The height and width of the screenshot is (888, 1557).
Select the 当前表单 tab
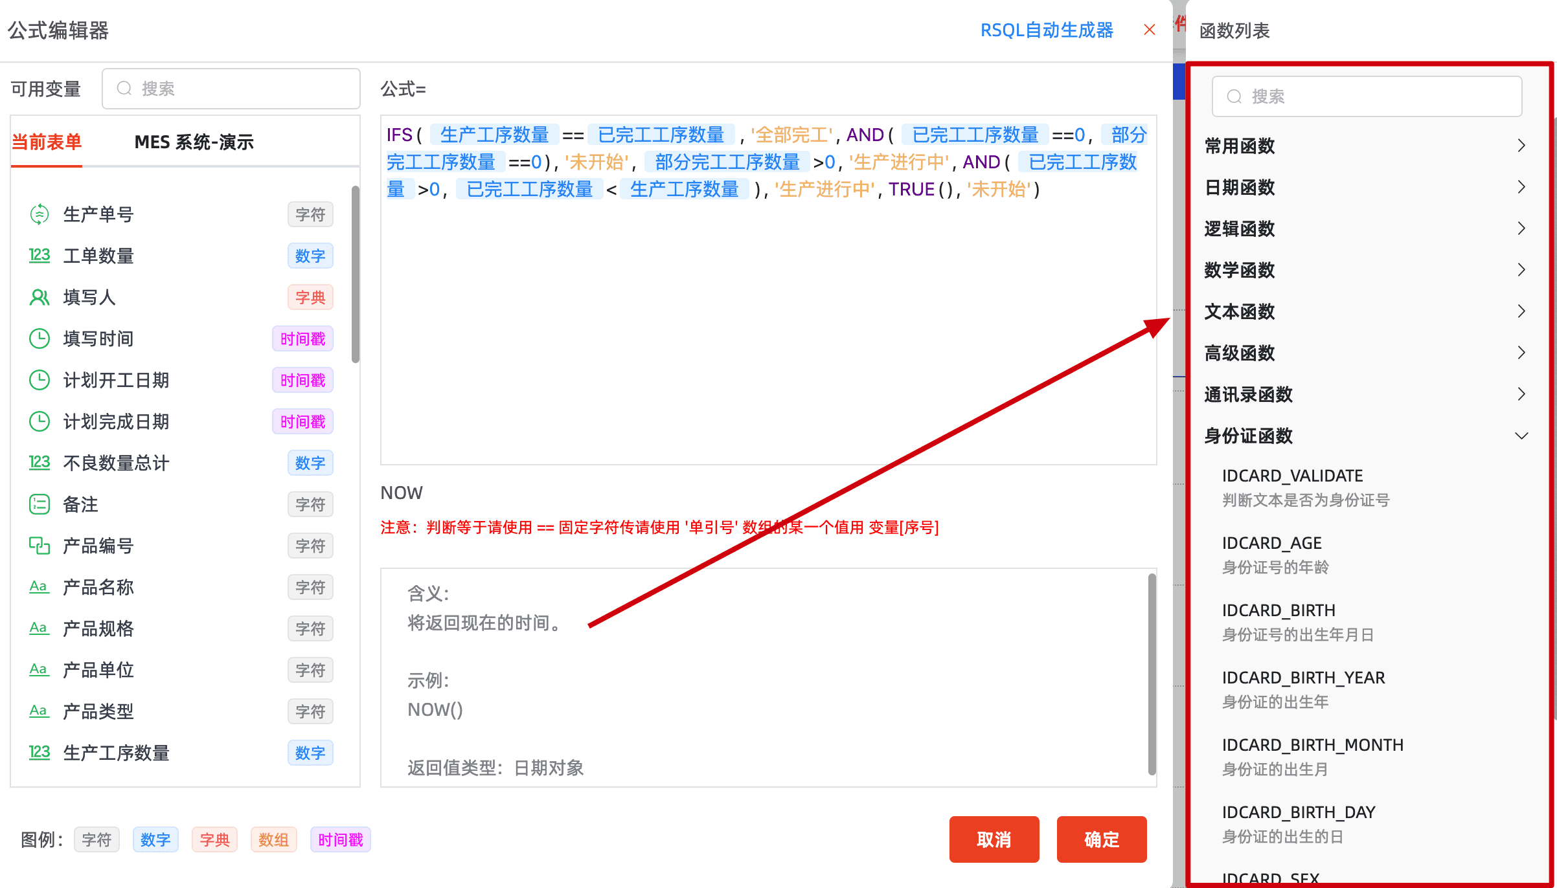tap(47, 142)
